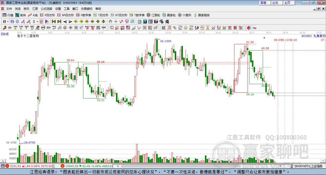Click the Shanghai index 3231.91 status entry
This screenshot has height=175, width=326.
(x=15, y=166)
